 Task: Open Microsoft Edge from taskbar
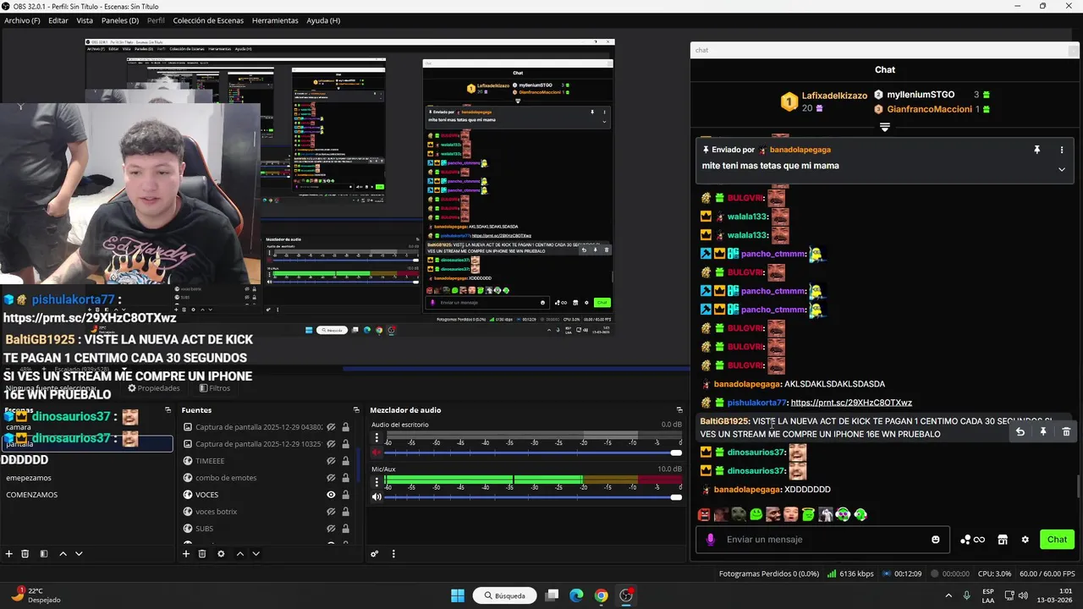576,595
